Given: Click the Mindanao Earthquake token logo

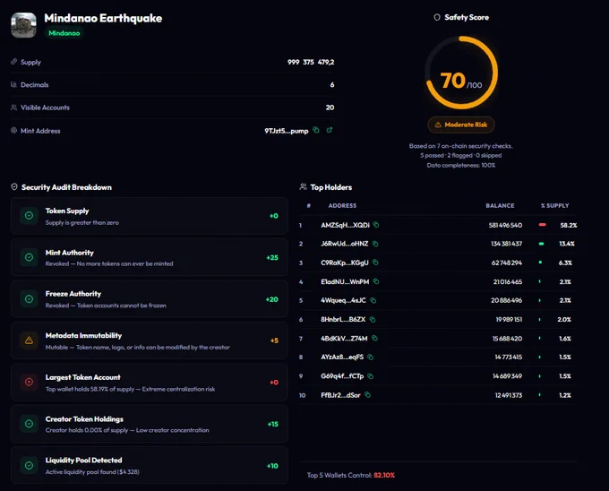Looking at the screenshot, I should click(23, 25).
